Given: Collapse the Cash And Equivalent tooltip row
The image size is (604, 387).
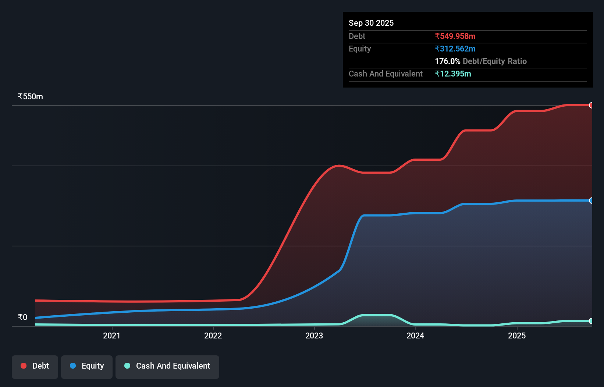Looking at the screenshot, I should click(385, 74).
